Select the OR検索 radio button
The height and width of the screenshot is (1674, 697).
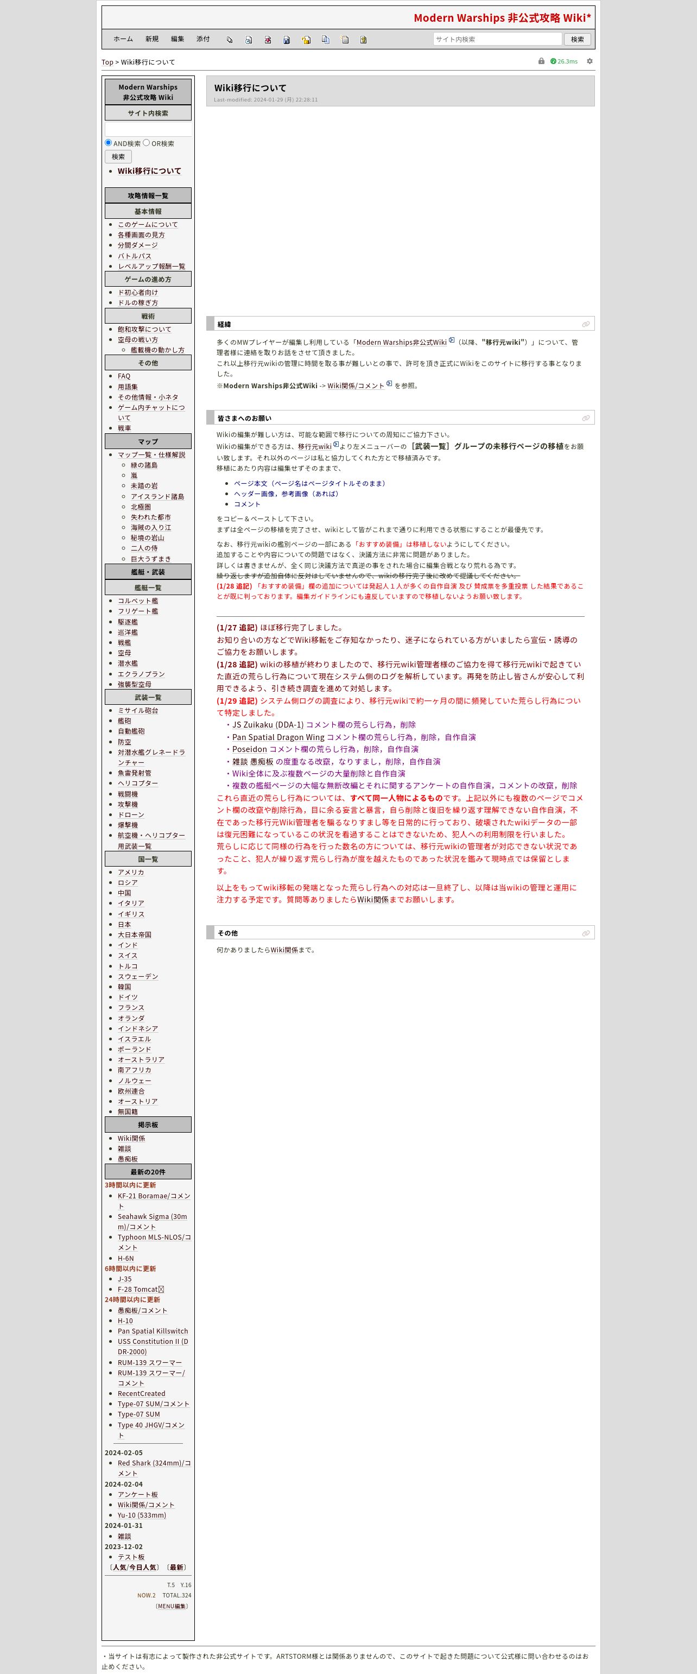tap(146, 142)
